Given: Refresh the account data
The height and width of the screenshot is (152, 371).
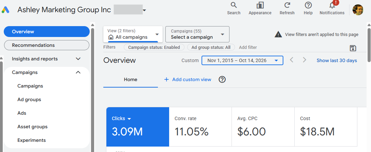Looking at the screenshot, I should pyautogui.click(x=287, y=8).
